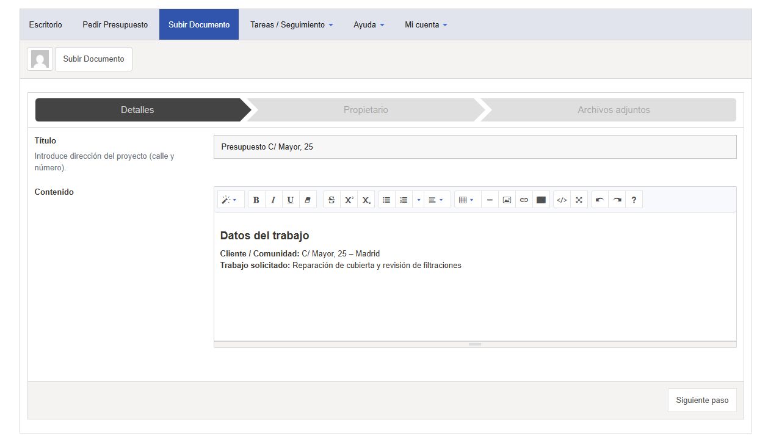779x442 pixels.
Task: Open the code view of the editor
Action: click(x=562, y=199)
